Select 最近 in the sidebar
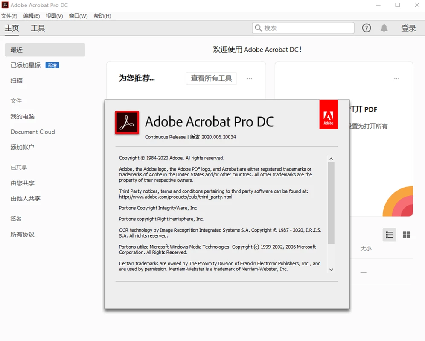 [x=45, y=50]
